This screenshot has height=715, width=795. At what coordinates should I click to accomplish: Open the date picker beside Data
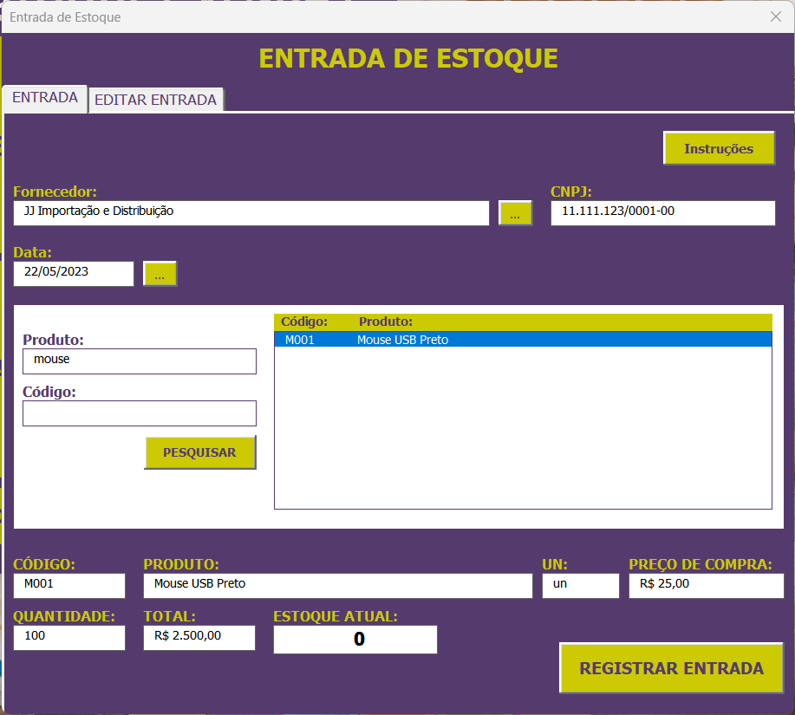[160, 274]
